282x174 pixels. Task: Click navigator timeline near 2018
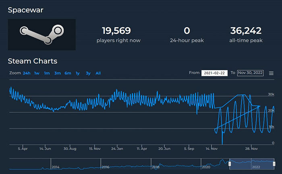[x=156, y=166]
